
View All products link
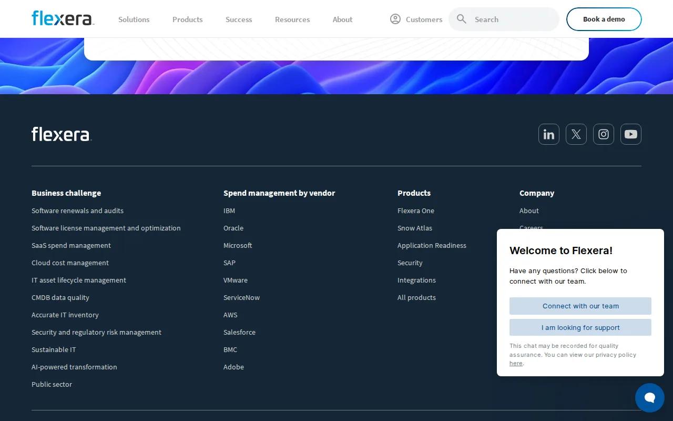pos(416,297)
